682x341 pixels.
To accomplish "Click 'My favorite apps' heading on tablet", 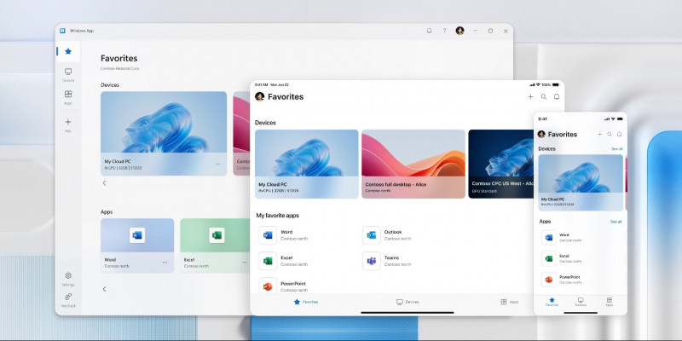I will (x=278, y=216).
